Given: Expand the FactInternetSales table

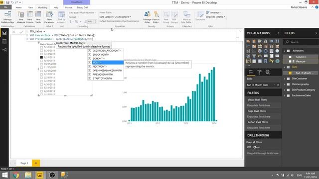Looking at the screenshot, I should pyautogui.click(x=285, y=95).
